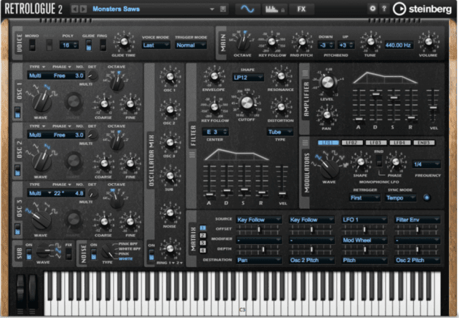The width and height of the screenshot is (459, 318).
Task: Toggle the Fing glide switch
Action: [x=103, y=45]
